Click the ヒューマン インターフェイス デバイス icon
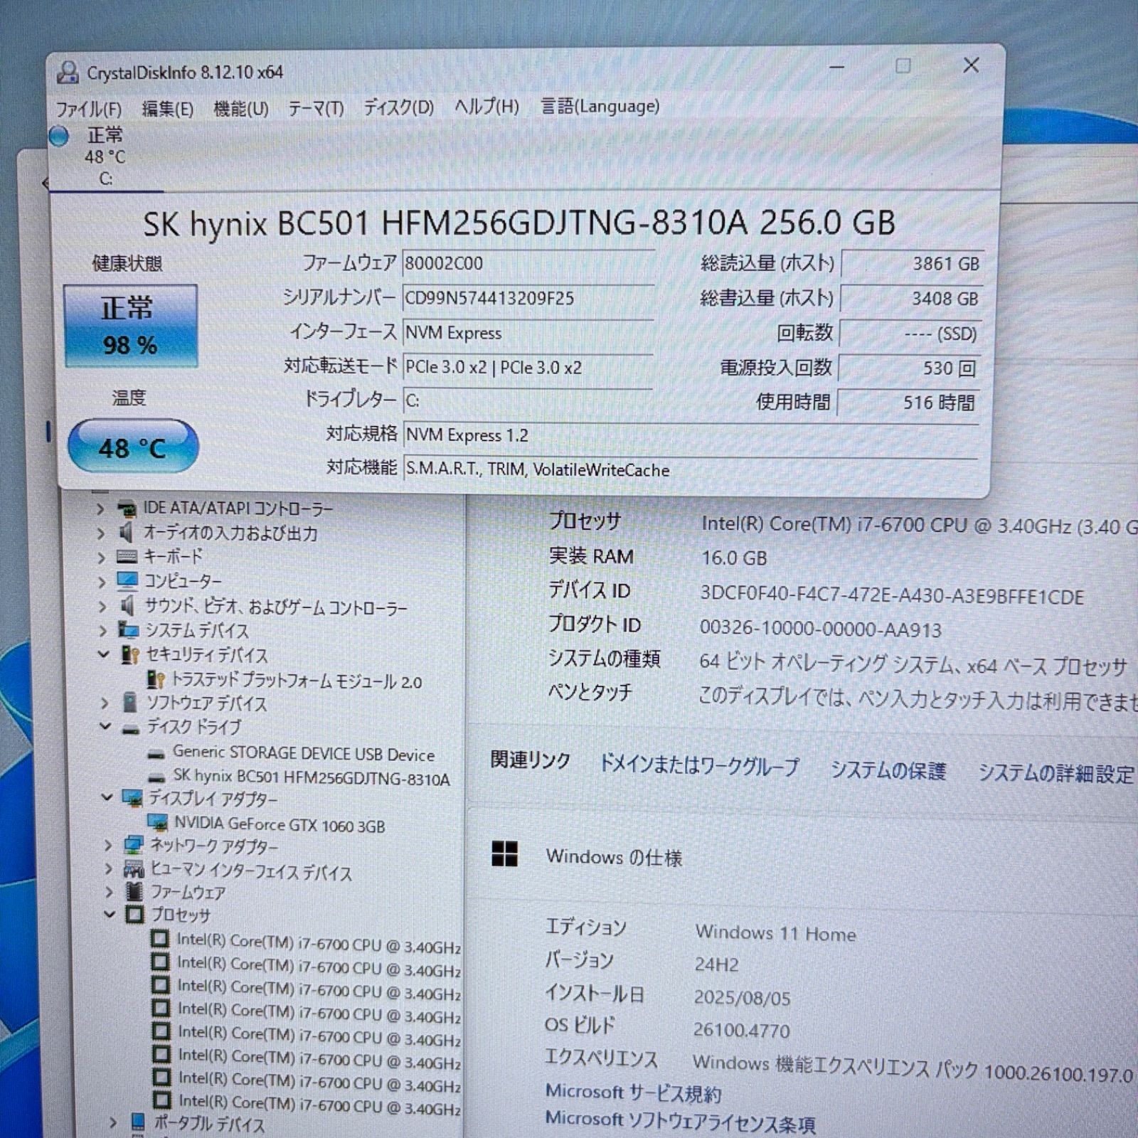Viewport: 1138px width, 1138px height. pos(134,868)
